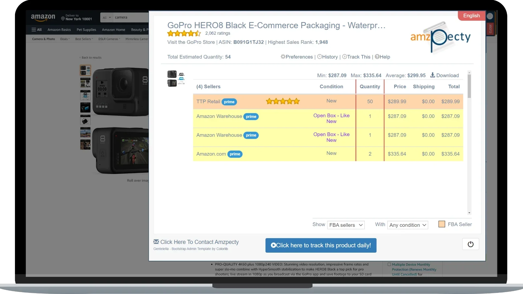523x294 pixels.
Task: Open Colorlib template credit link
Action: (x=222, y=249)
